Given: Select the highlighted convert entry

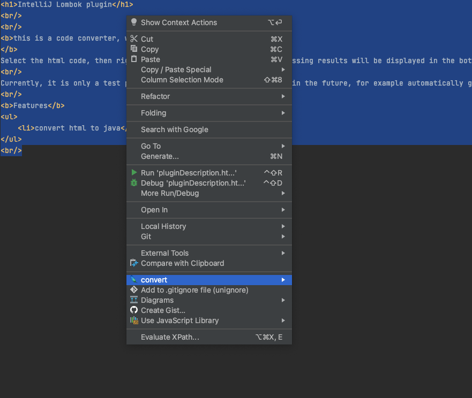Looking at the screenshot, I should click(x=209, y=280).
